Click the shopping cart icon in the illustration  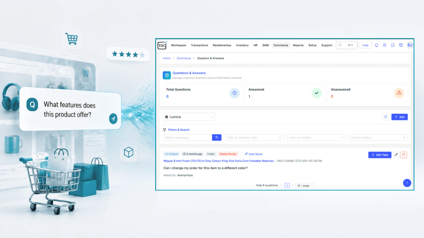(72, 39)
